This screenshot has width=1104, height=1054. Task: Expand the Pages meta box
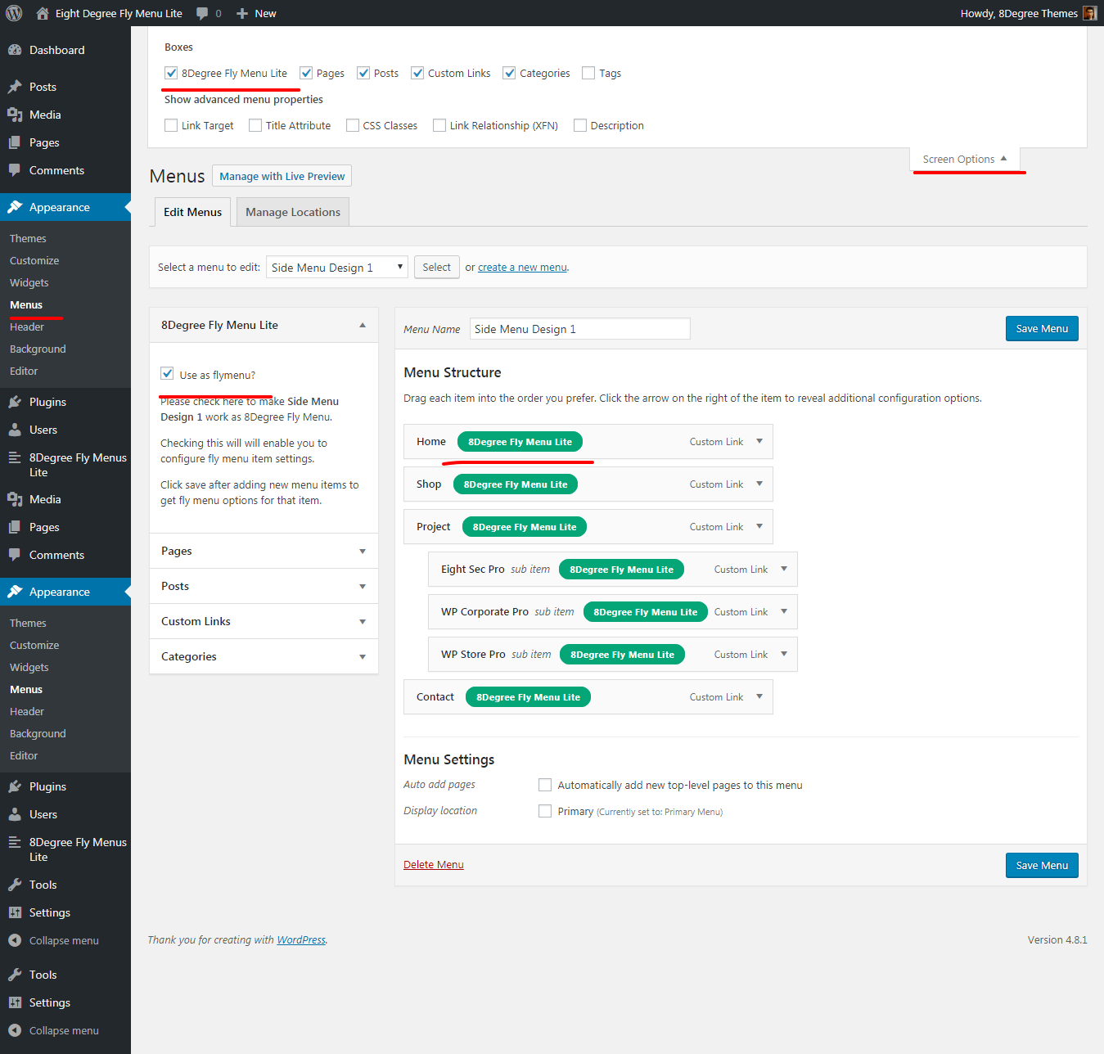[x=363, y=551]
